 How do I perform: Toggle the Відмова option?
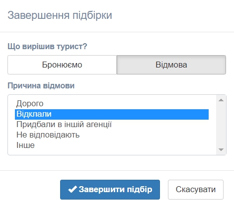pyautogui.click(x=171, y=65)
